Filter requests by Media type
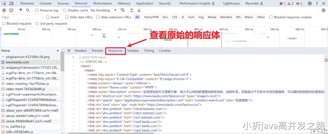 pyautogui.click(x=212, y=17)
